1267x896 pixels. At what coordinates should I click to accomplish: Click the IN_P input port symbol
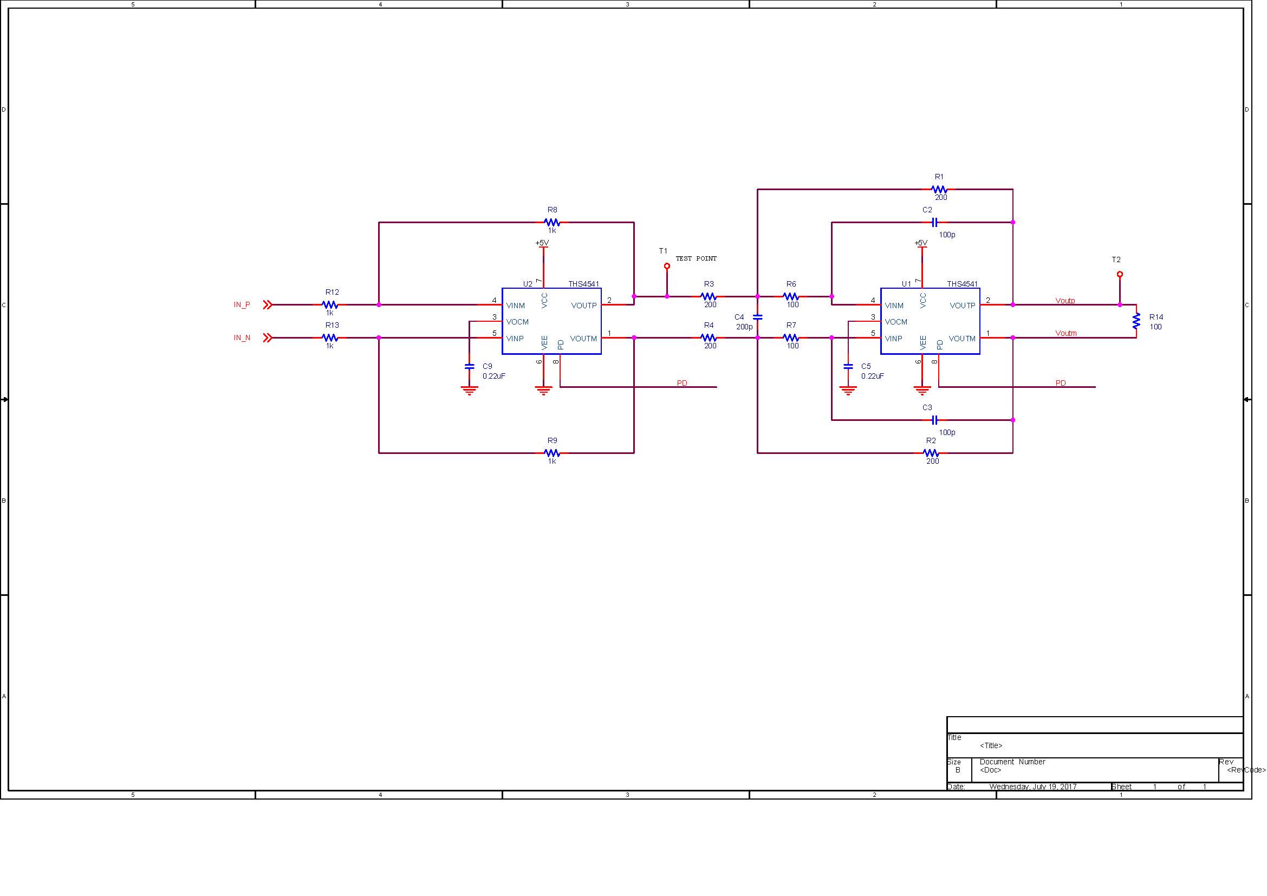(268, 304)
